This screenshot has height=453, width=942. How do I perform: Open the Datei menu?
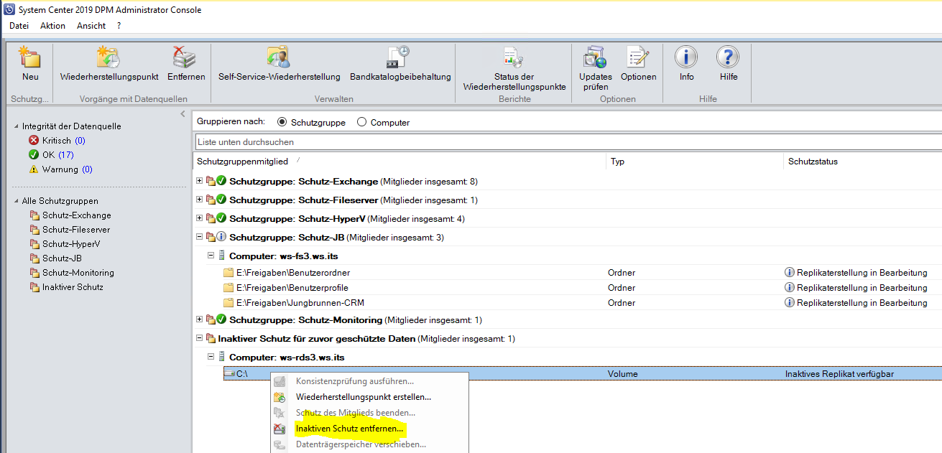pos(19,26)
